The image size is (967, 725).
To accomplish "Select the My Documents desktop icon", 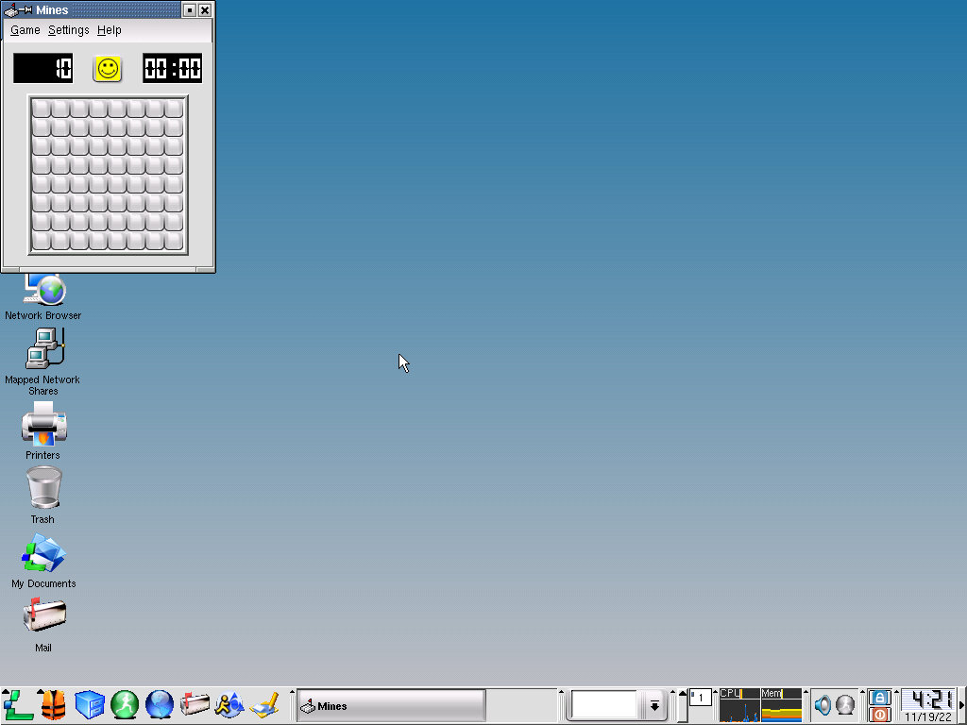I will [x=43, y=554].
